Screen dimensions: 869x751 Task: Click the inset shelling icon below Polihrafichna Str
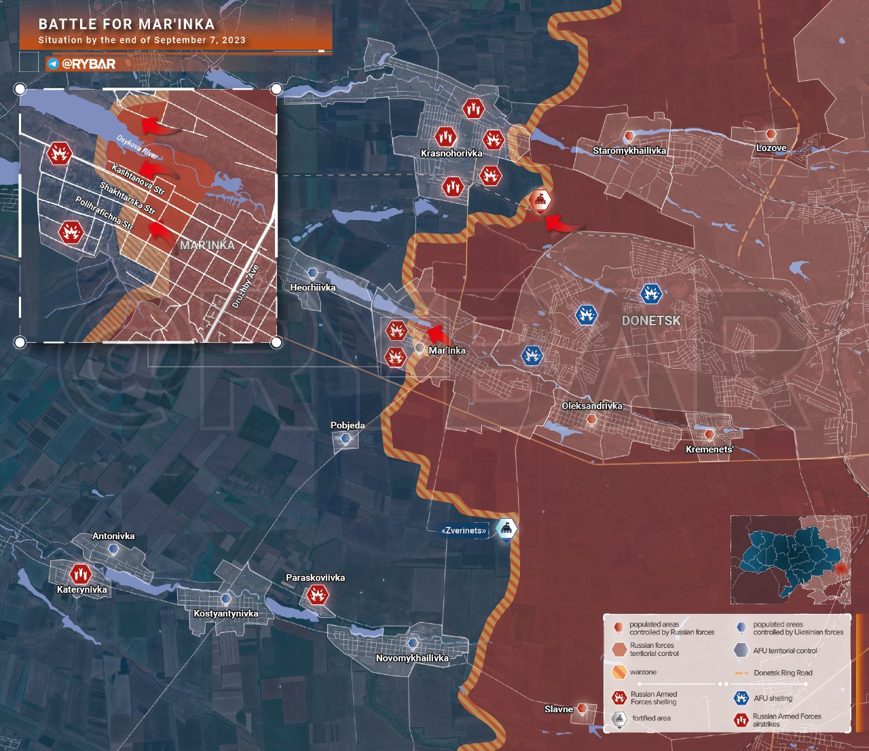tap(71, 233)
